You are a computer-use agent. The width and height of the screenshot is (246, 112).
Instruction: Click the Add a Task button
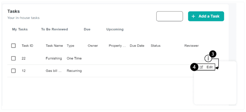click(x=206, y=16)
